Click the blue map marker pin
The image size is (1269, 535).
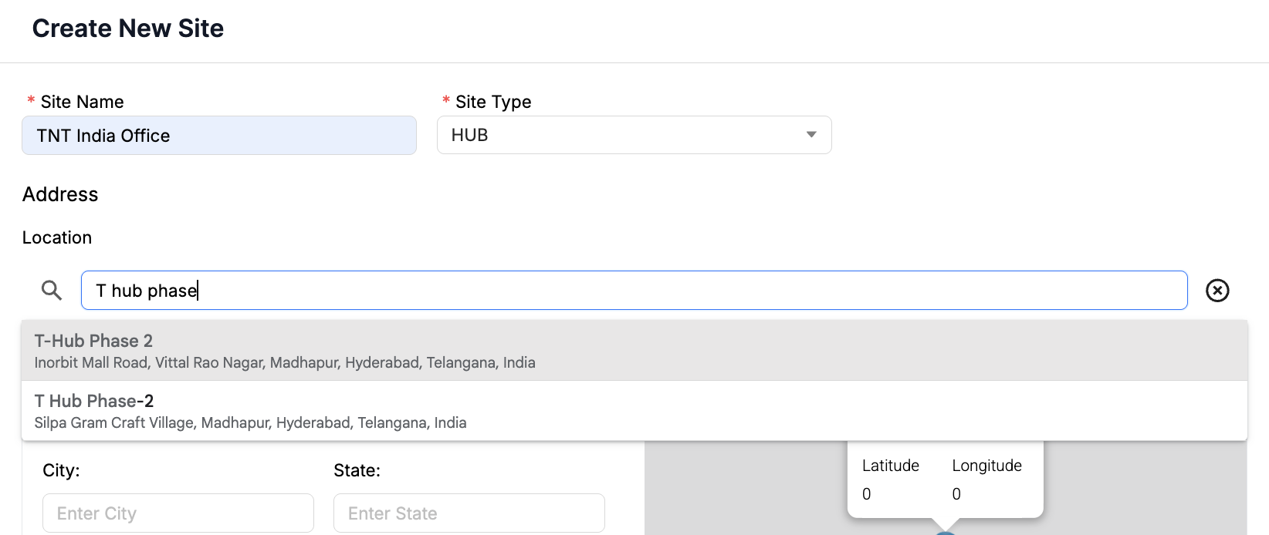(946, 532)
